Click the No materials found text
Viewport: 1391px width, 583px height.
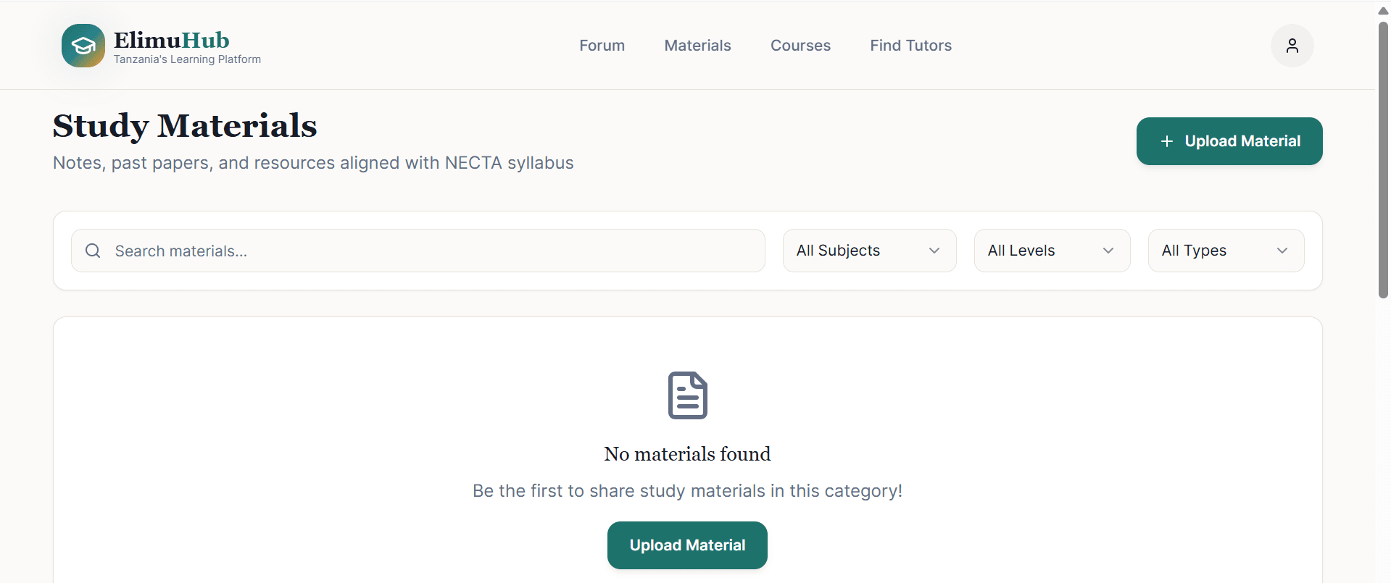point(687,454)
